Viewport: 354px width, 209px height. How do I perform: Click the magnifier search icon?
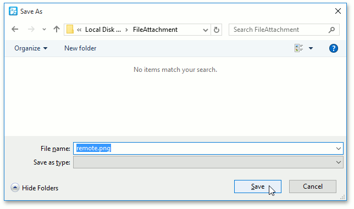[x=331, y=30]
